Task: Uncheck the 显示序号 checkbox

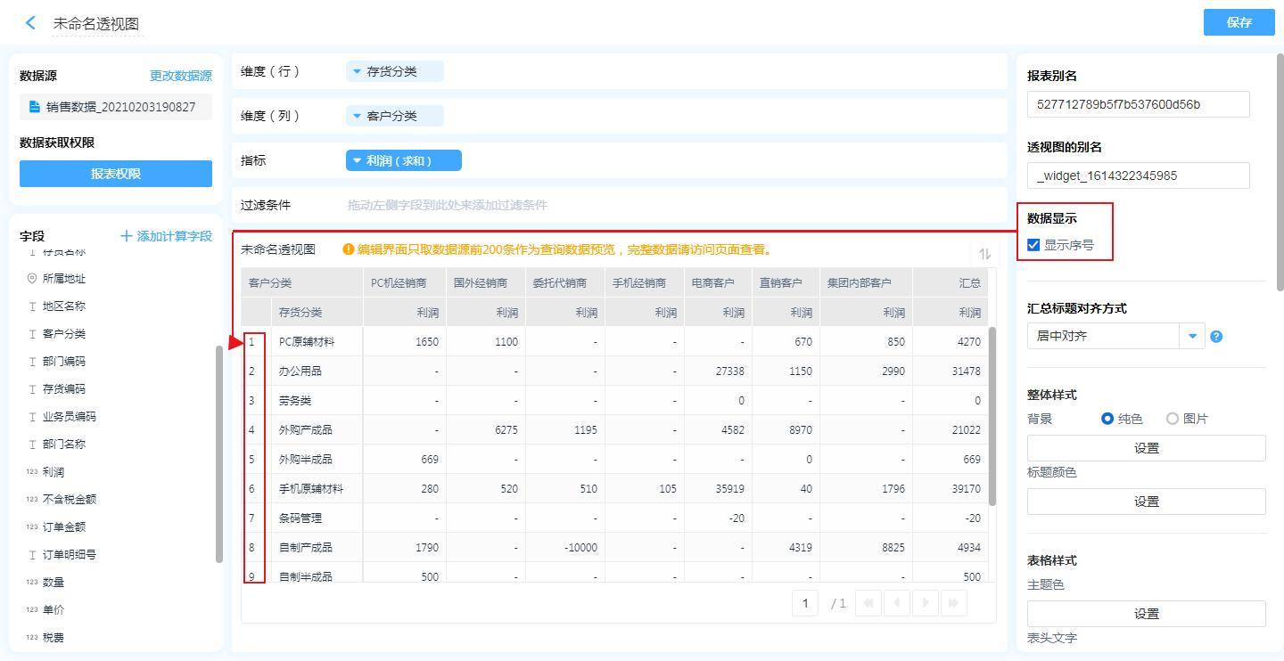Action: click(1033, 245)
